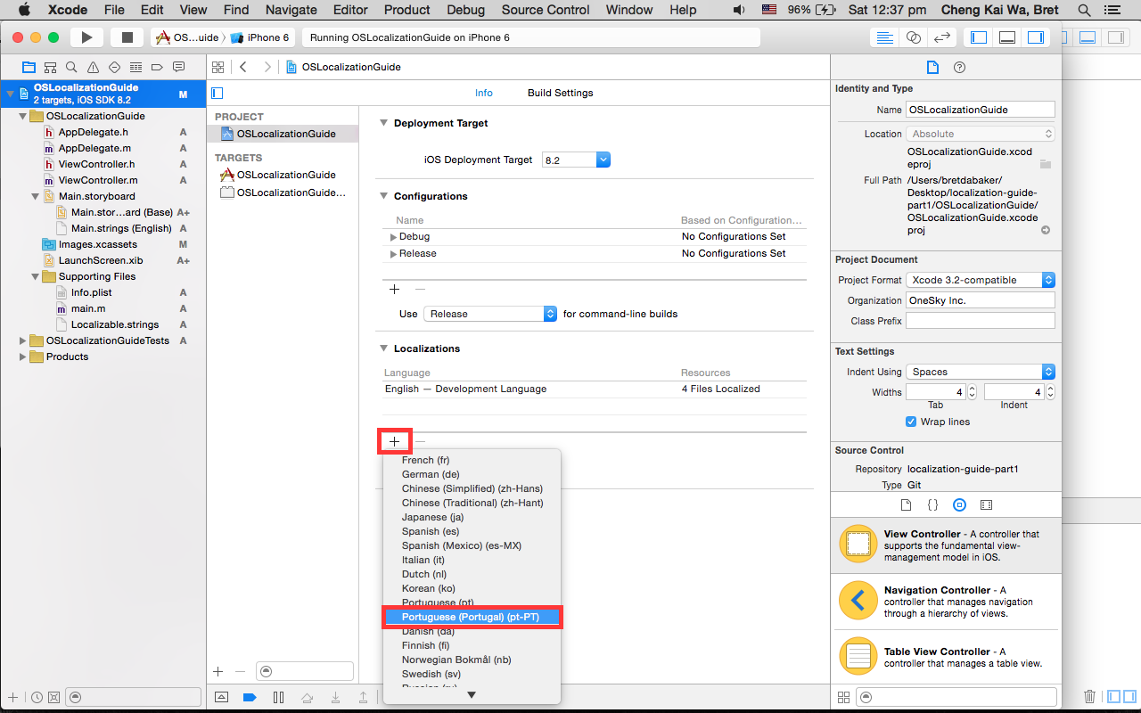Open the Debug navigator

(135, 68)
